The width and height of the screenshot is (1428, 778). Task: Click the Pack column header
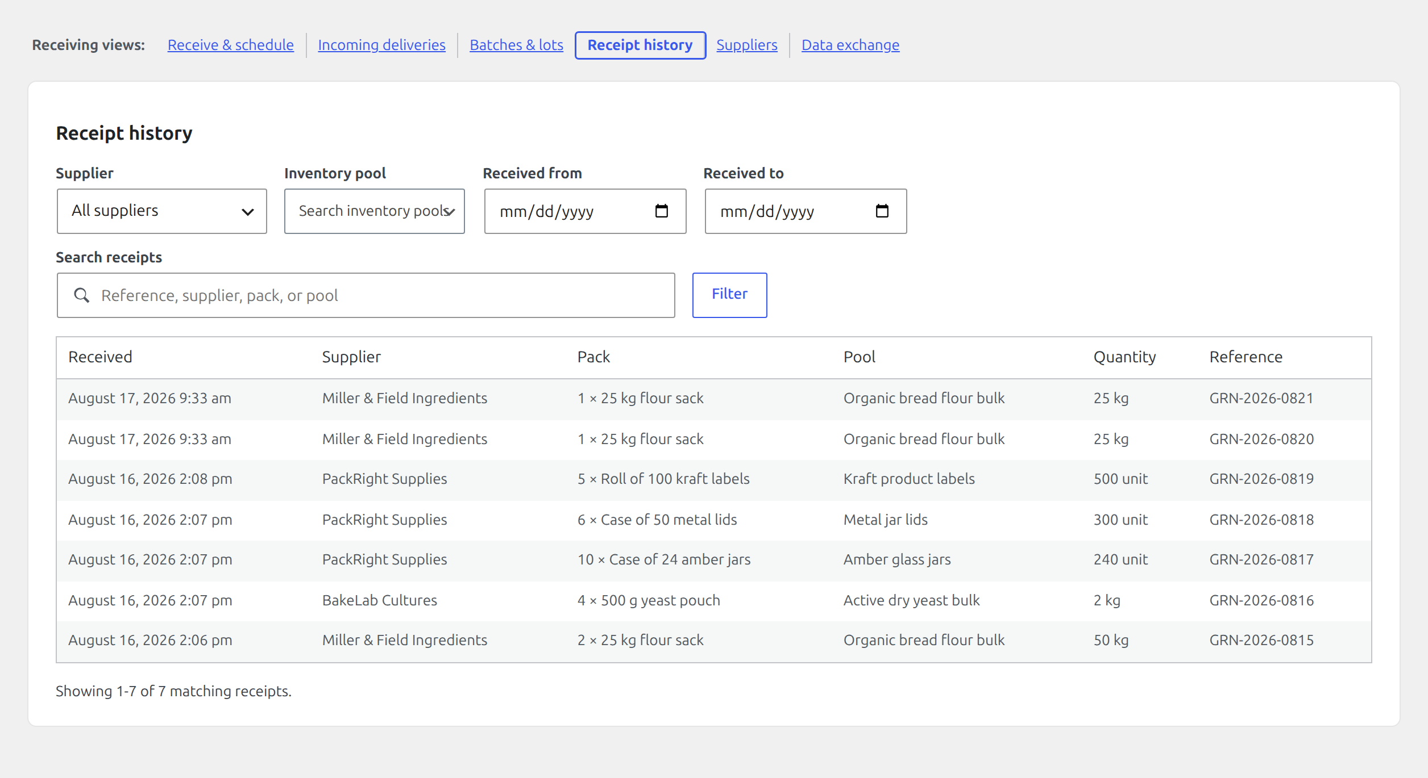click(x=593, y=357)
